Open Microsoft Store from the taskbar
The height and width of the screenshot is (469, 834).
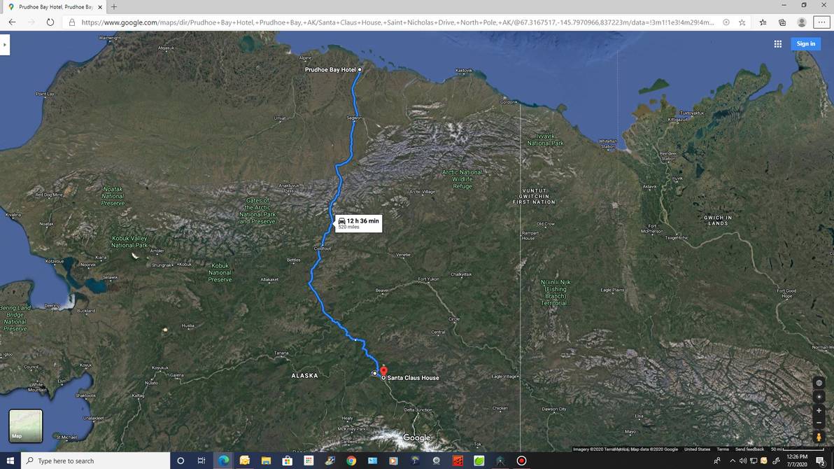coord(288,461)
